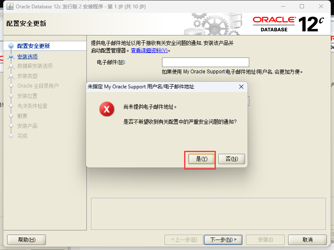The image size is (334, 250).
Task: Click the 是(Y) button
Action: tap(202, 159)
